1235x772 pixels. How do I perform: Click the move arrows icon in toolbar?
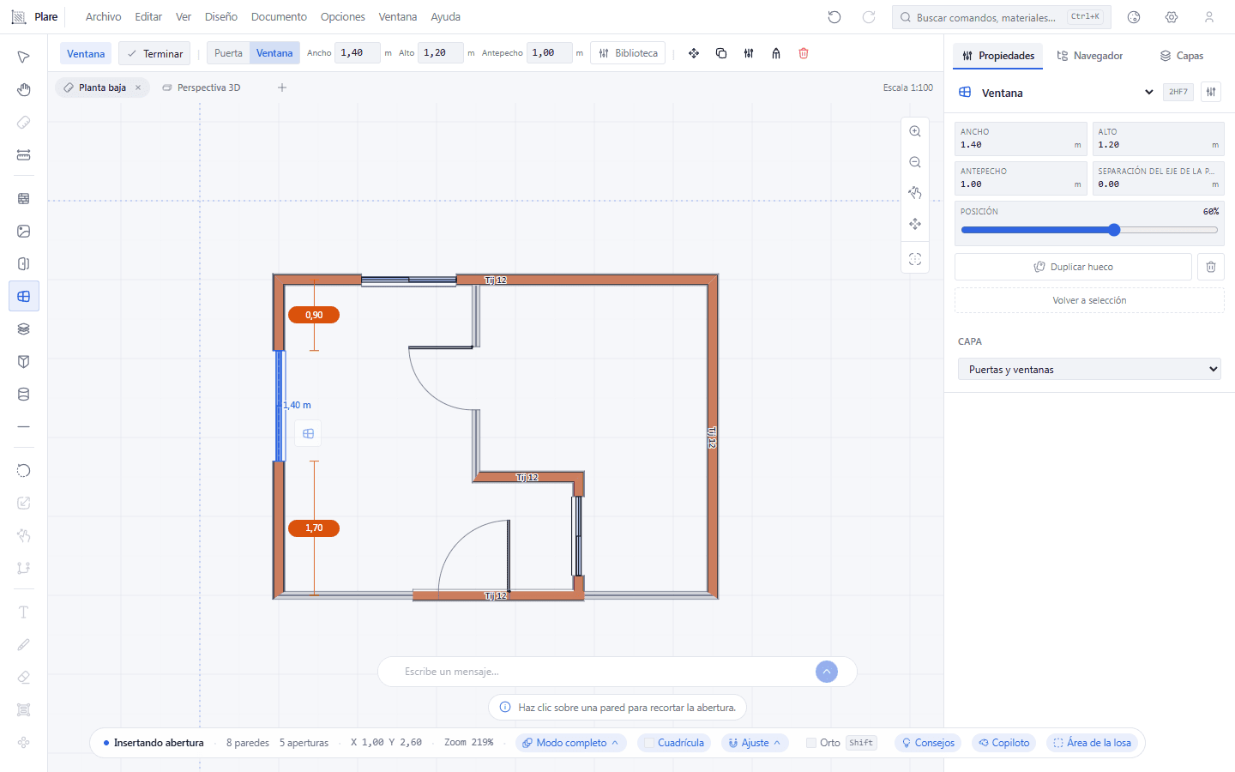pos(694,53)
